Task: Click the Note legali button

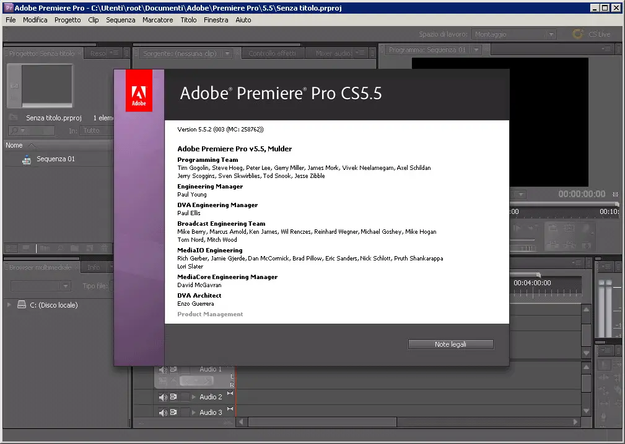Action: [x=450, y=344]
